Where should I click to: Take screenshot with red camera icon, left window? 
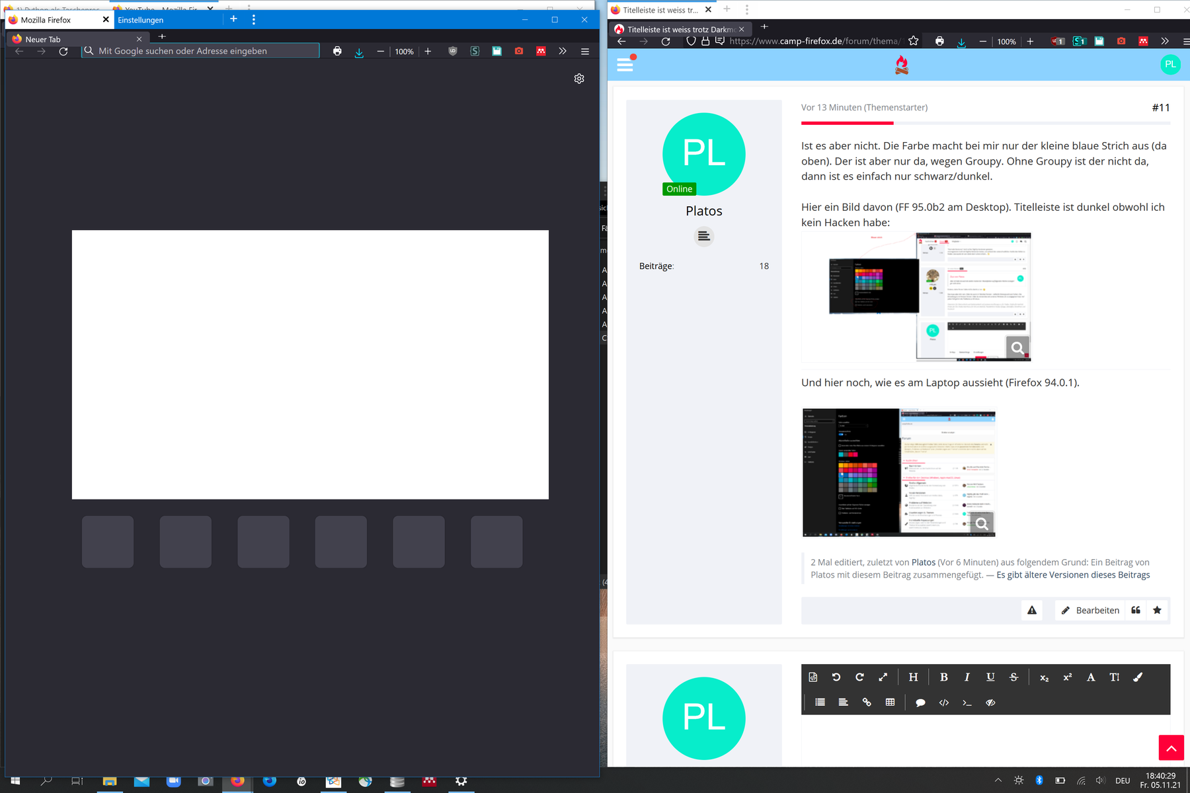tap(519, 51)
